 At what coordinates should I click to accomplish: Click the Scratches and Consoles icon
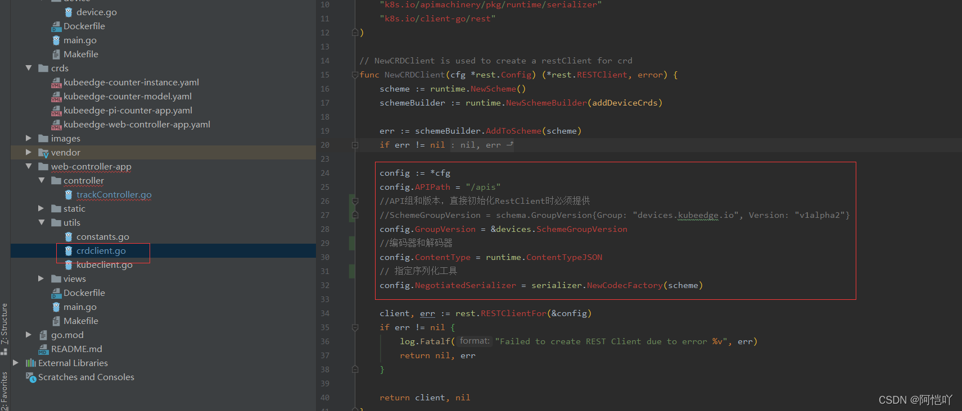click(31, 377)
